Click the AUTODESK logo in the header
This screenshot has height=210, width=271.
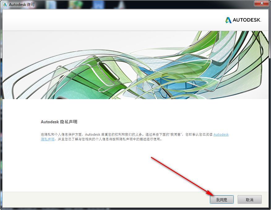[243, 20]
